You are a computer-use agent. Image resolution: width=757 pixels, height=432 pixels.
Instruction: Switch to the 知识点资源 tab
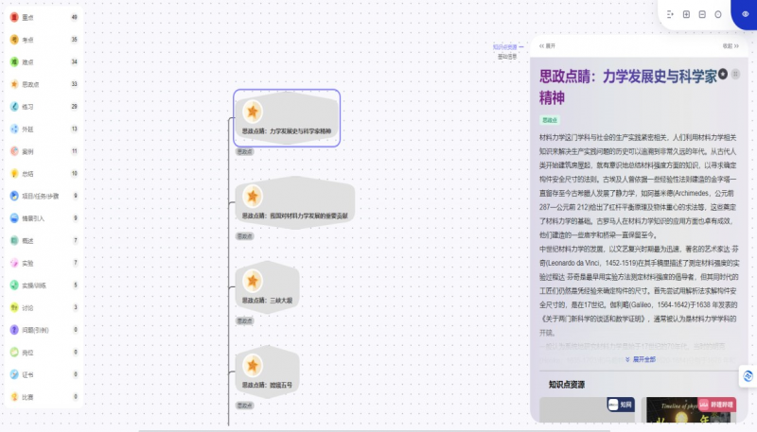pyautogui.click(x=505, y=45)
